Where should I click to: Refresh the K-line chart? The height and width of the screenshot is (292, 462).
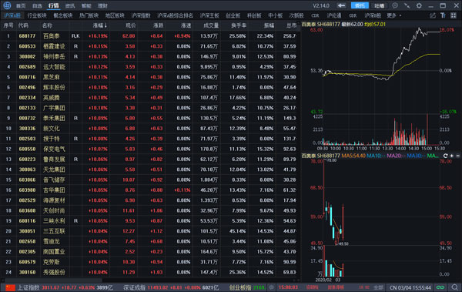pyautogui.click(x=446, y=156)
